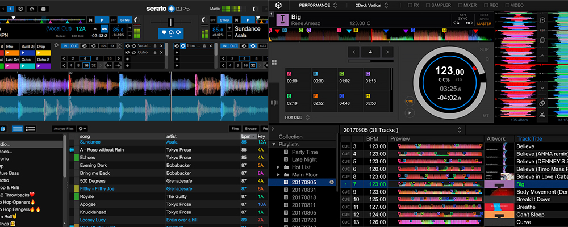Click the headphone icon in the blue Serato center panel
Viewport: 568px width, 227px height.
172,32
